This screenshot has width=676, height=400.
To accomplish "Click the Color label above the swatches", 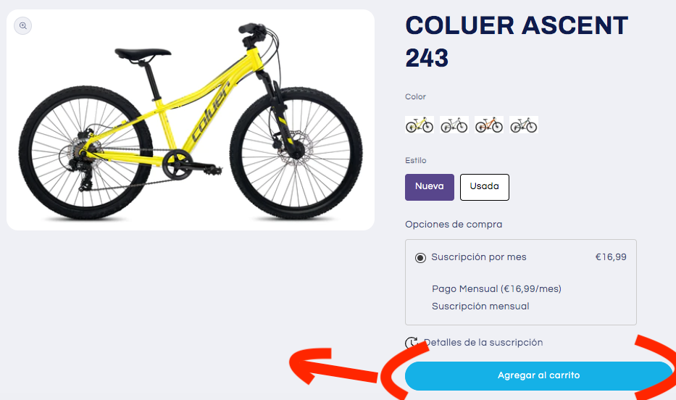I will [x=415, y=96].
